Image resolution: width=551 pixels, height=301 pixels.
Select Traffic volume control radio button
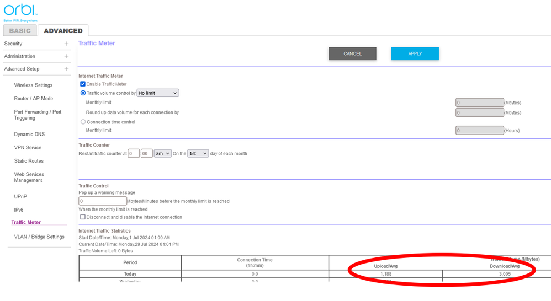click(83, 93)
